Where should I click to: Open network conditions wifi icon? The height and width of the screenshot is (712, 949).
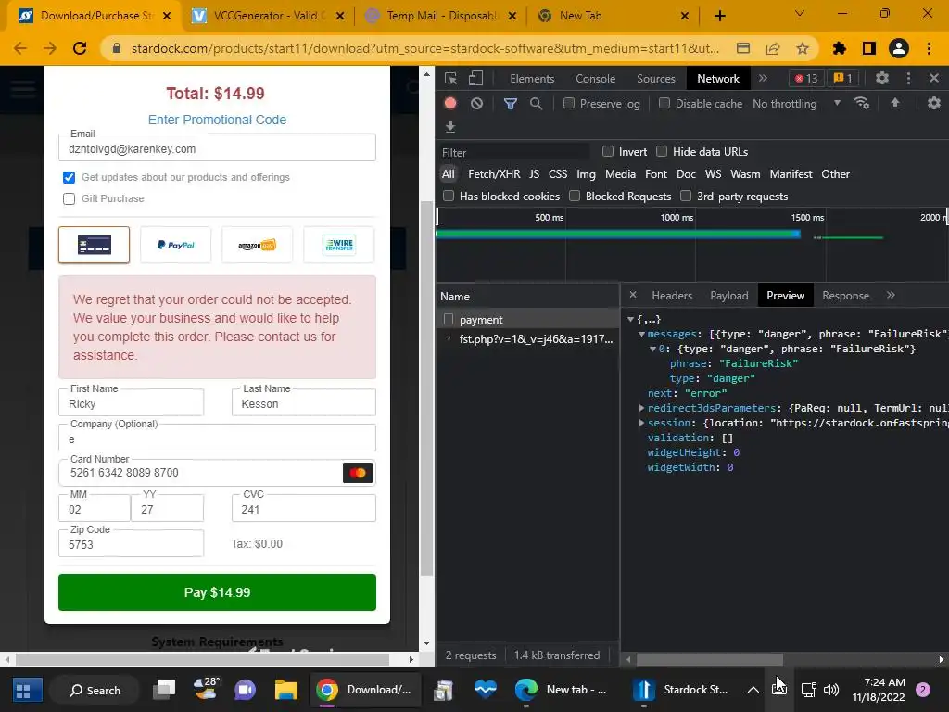(862, 104)
